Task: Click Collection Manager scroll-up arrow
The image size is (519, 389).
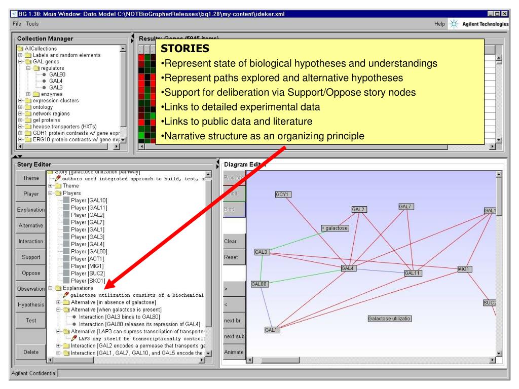Action: point(123,49)
